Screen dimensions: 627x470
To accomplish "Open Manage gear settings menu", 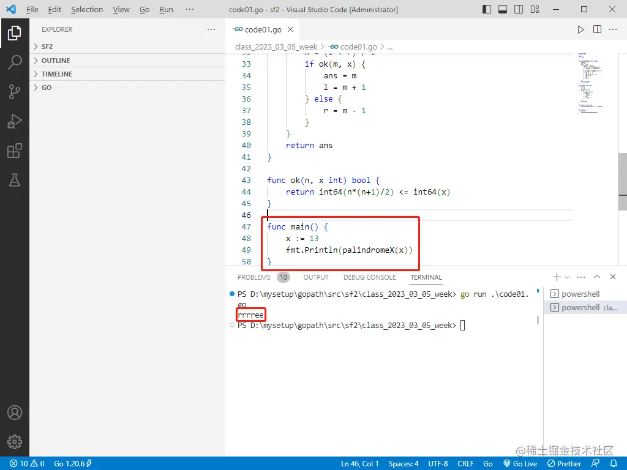I will 15,442.
